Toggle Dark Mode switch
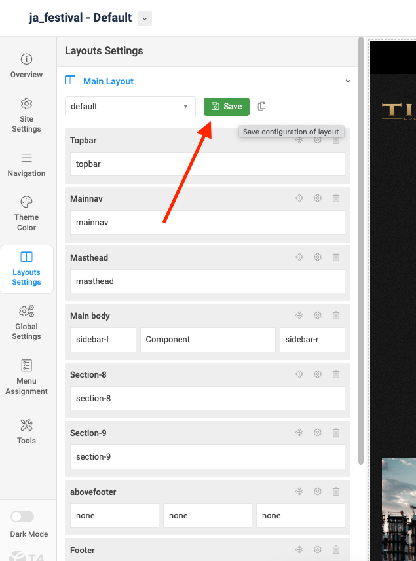416x561 pixels. 22,516
